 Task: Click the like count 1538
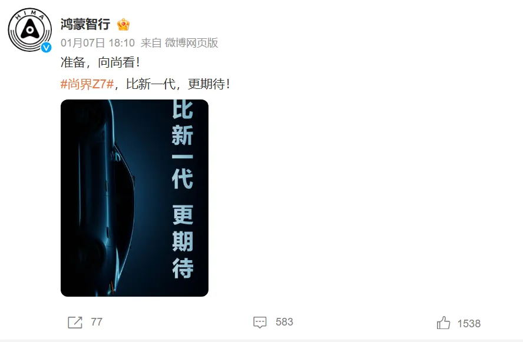coord(469,323)
